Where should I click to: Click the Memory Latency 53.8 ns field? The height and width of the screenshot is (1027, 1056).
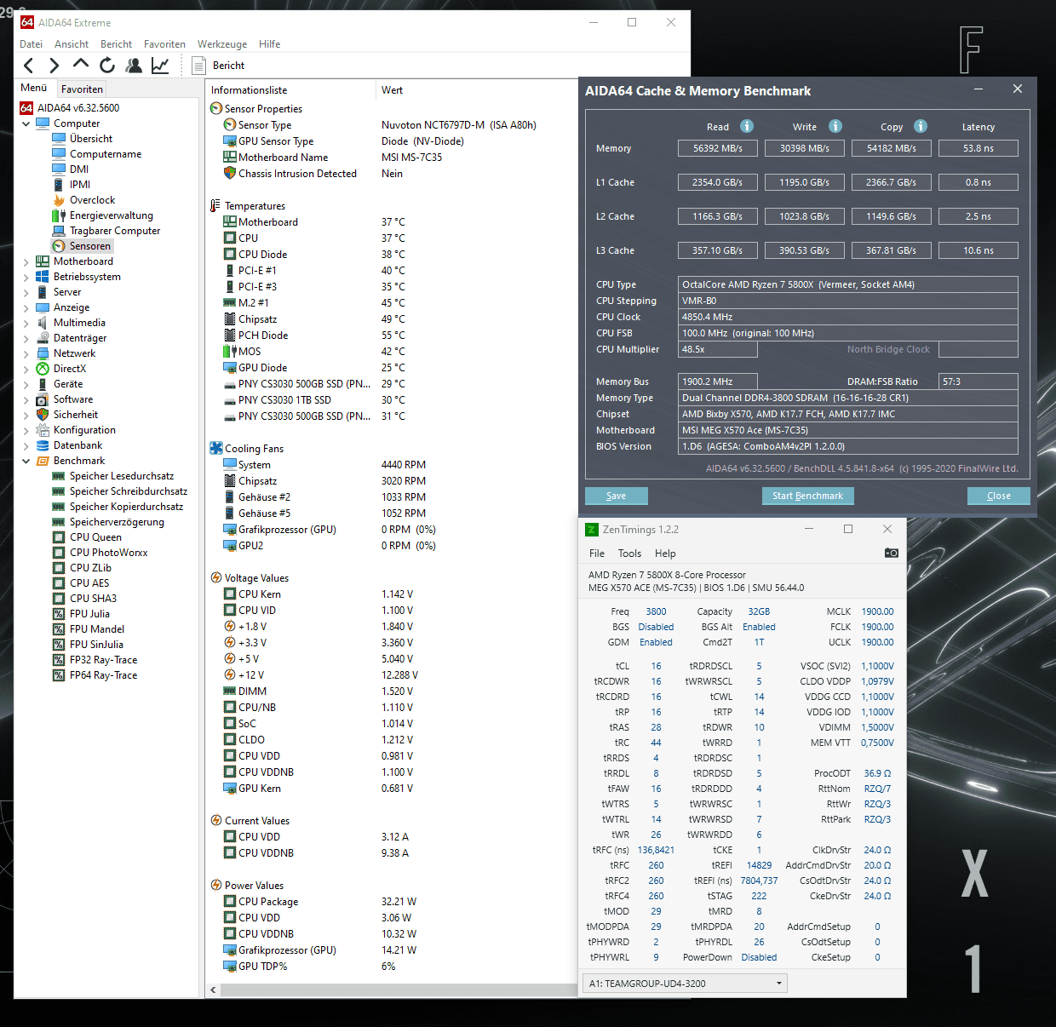979,148
